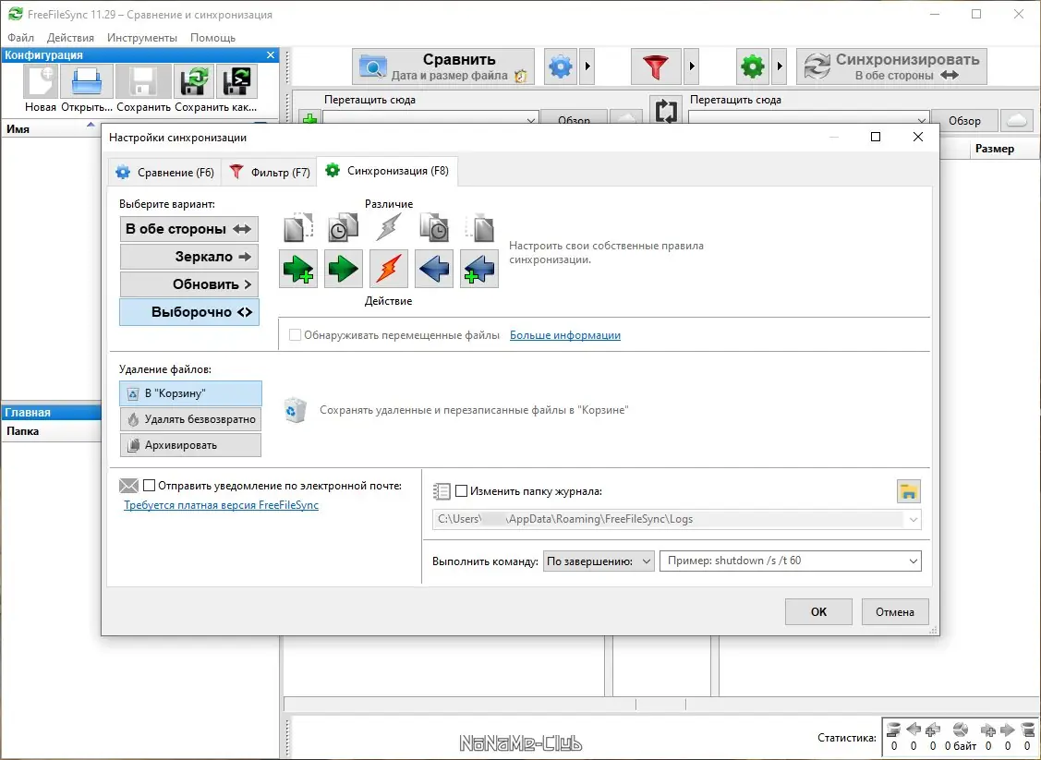Screen dimensions: 1041x760
Task: Open Больше информации link
Action: (565, 335)
